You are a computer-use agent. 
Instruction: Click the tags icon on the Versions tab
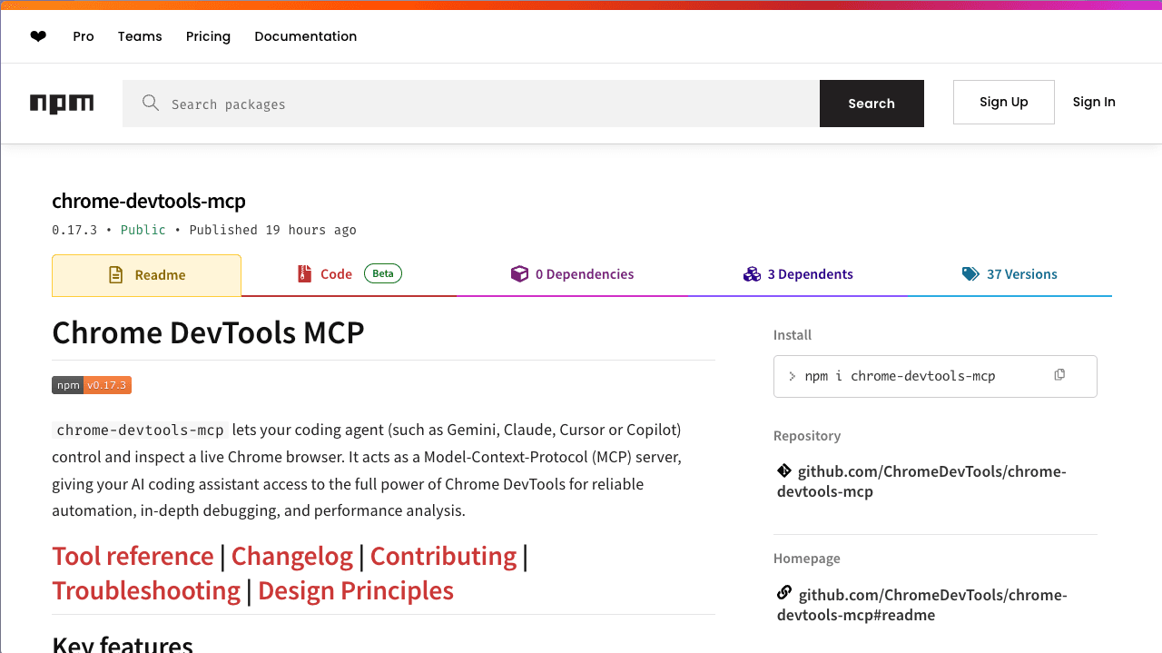click(969, 272)
